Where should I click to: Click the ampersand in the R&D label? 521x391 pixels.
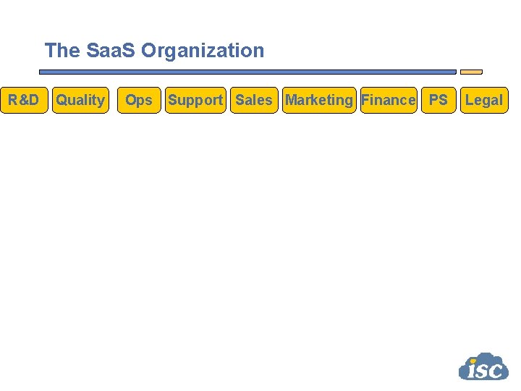pos(23,100)
